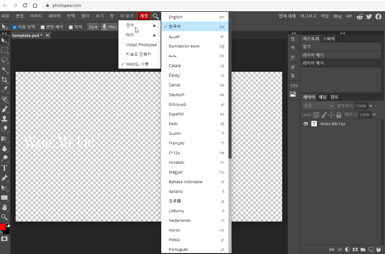The height and width of the screenshot is (254, 385).
Task: Hide the Wake Me Up! layer eye
Action: pyautogui.click(x=306, y=124)
